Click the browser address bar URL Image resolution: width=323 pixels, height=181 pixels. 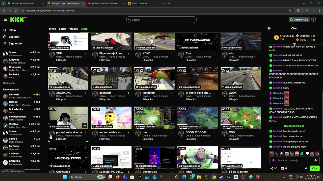[50, 11]
